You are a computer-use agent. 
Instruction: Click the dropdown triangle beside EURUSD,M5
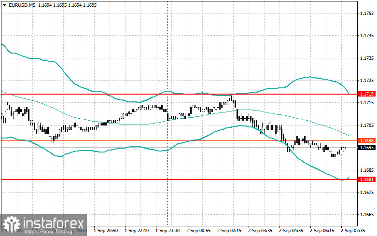4,5
